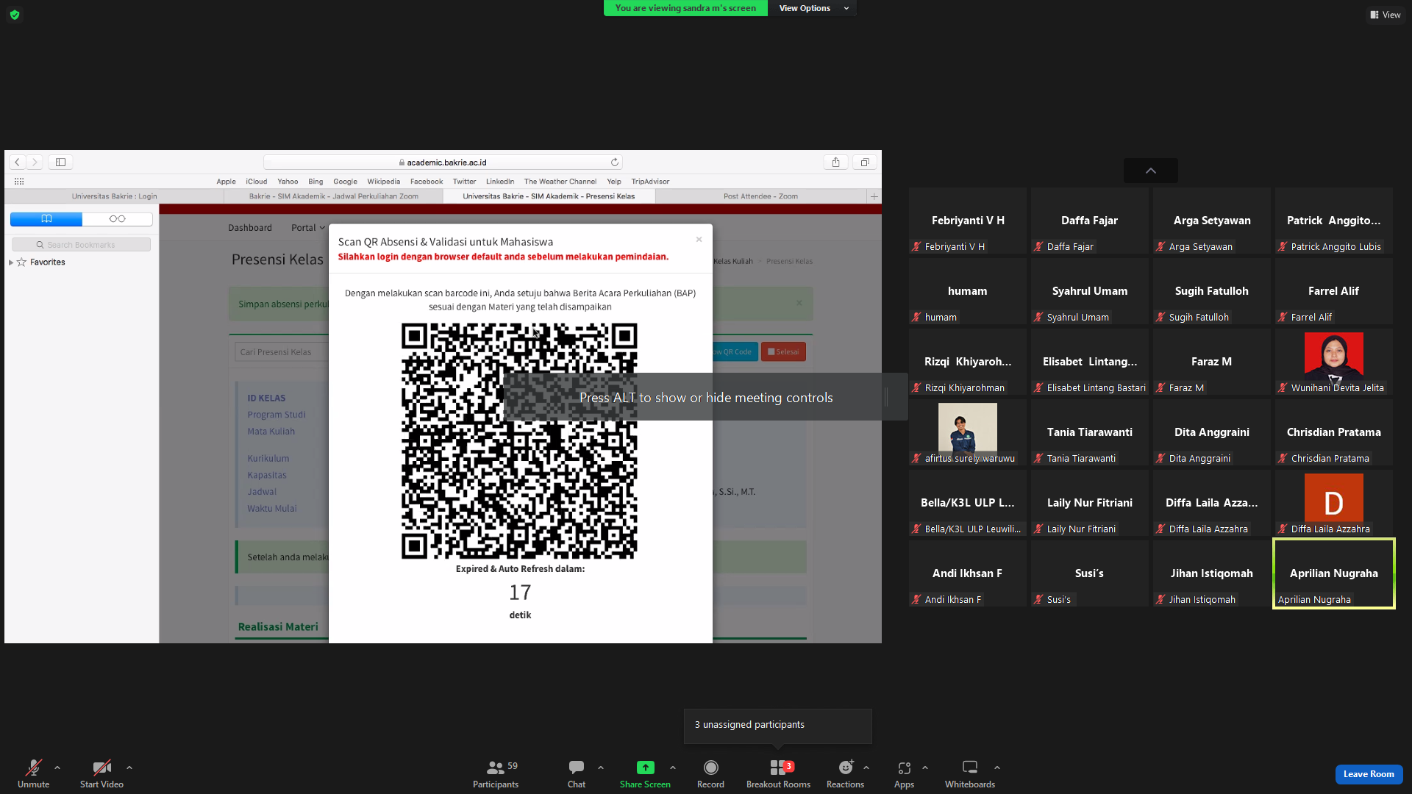Click Arga Setyawan's muted mic icon
Viewport: 1412px width, 794px height.
click(x=1160, y=247)
